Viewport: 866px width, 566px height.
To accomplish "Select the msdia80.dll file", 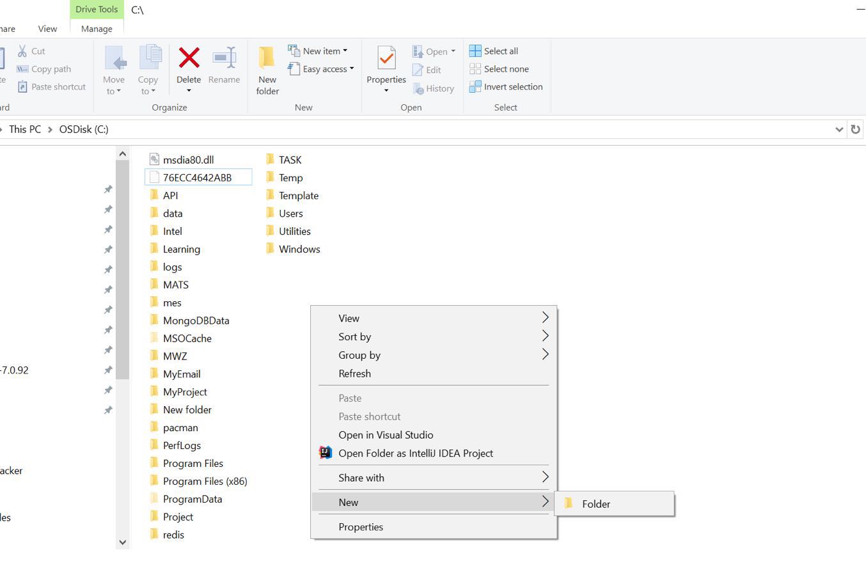I will click(x=181, y=160).
